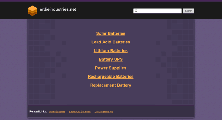The height and width of the screenshot is (120, 222).
Task: Open erdieindustries.net site title
Action: (58, 9)
